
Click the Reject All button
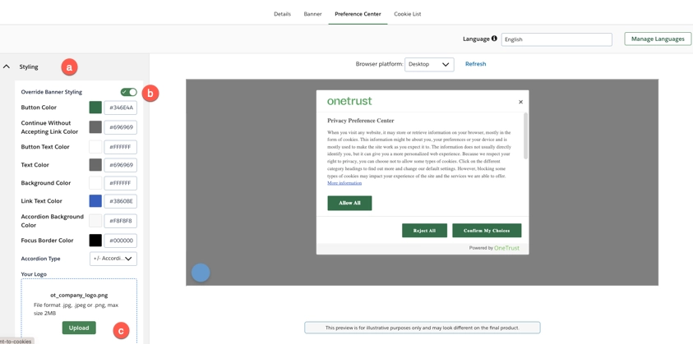424,231
